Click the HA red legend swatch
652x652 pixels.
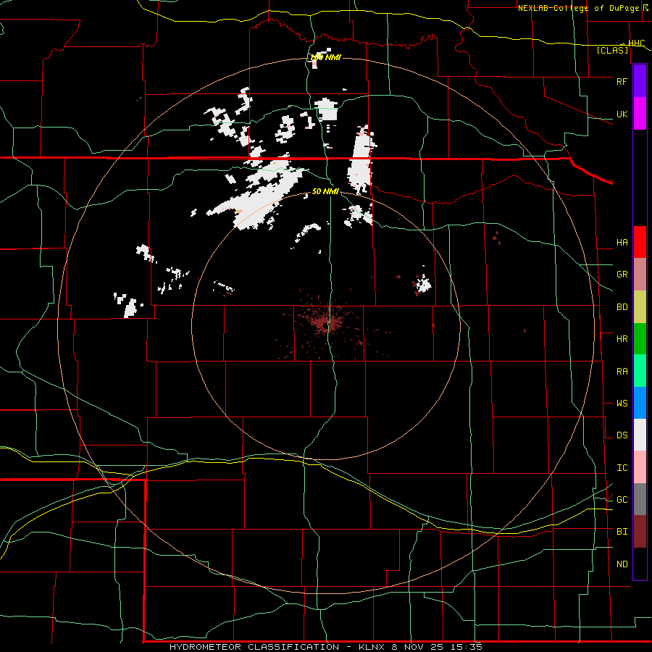tap(640, 242)
